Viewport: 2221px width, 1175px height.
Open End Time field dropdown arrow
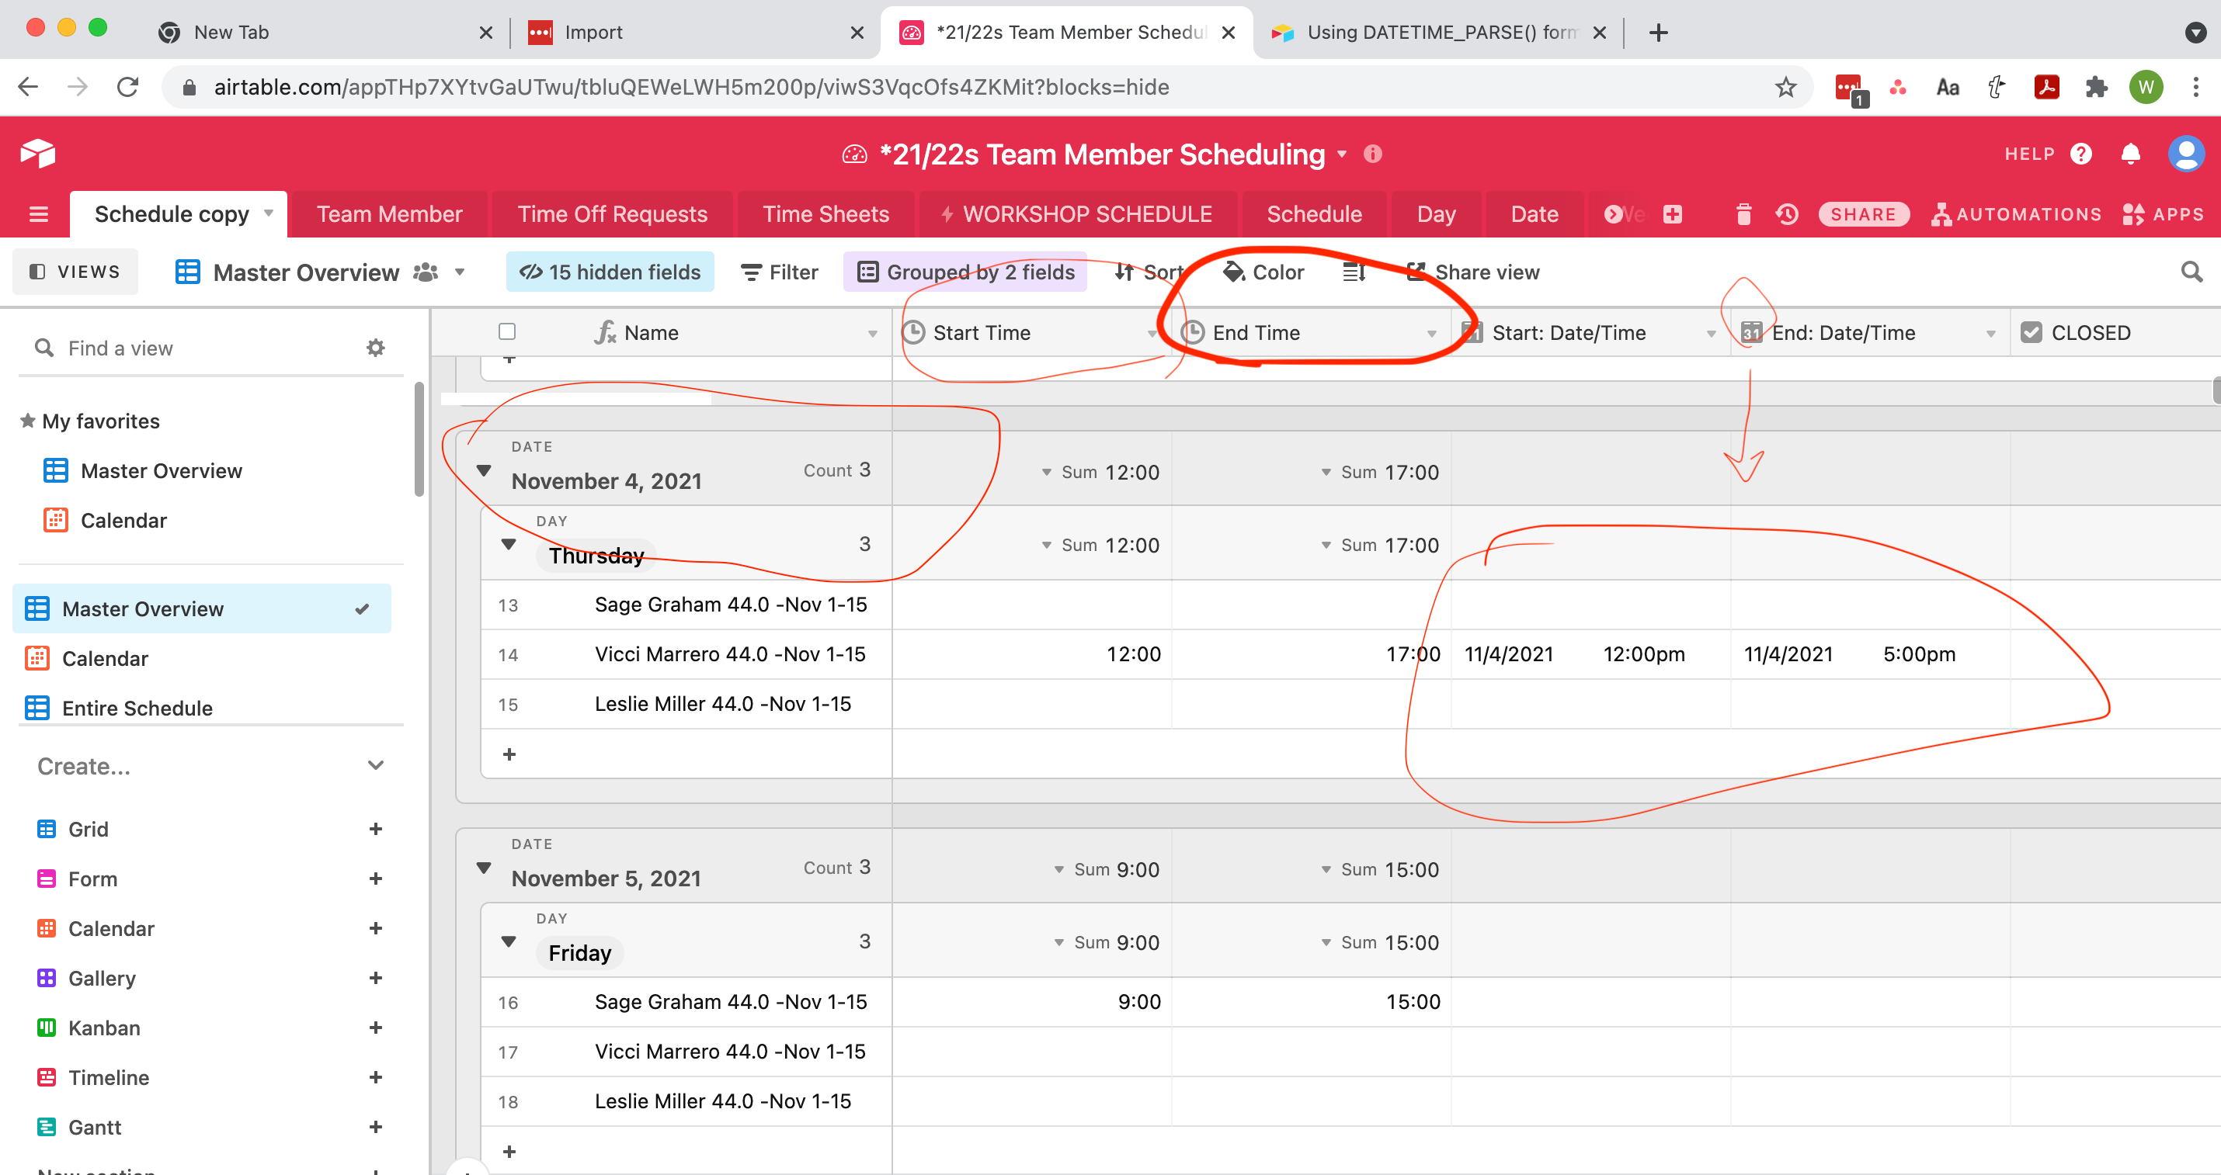(x=1431, y=334)
